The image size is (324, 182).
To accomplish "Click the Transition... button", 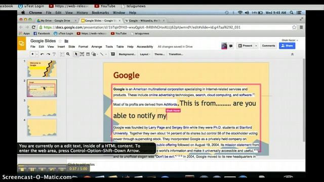I will click(176, 54).
